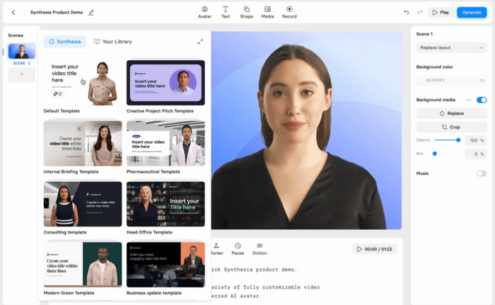The width and height of the screenshot is (495, 305).
Task: Toggle the Background media switch
Action: pos(482,100)
